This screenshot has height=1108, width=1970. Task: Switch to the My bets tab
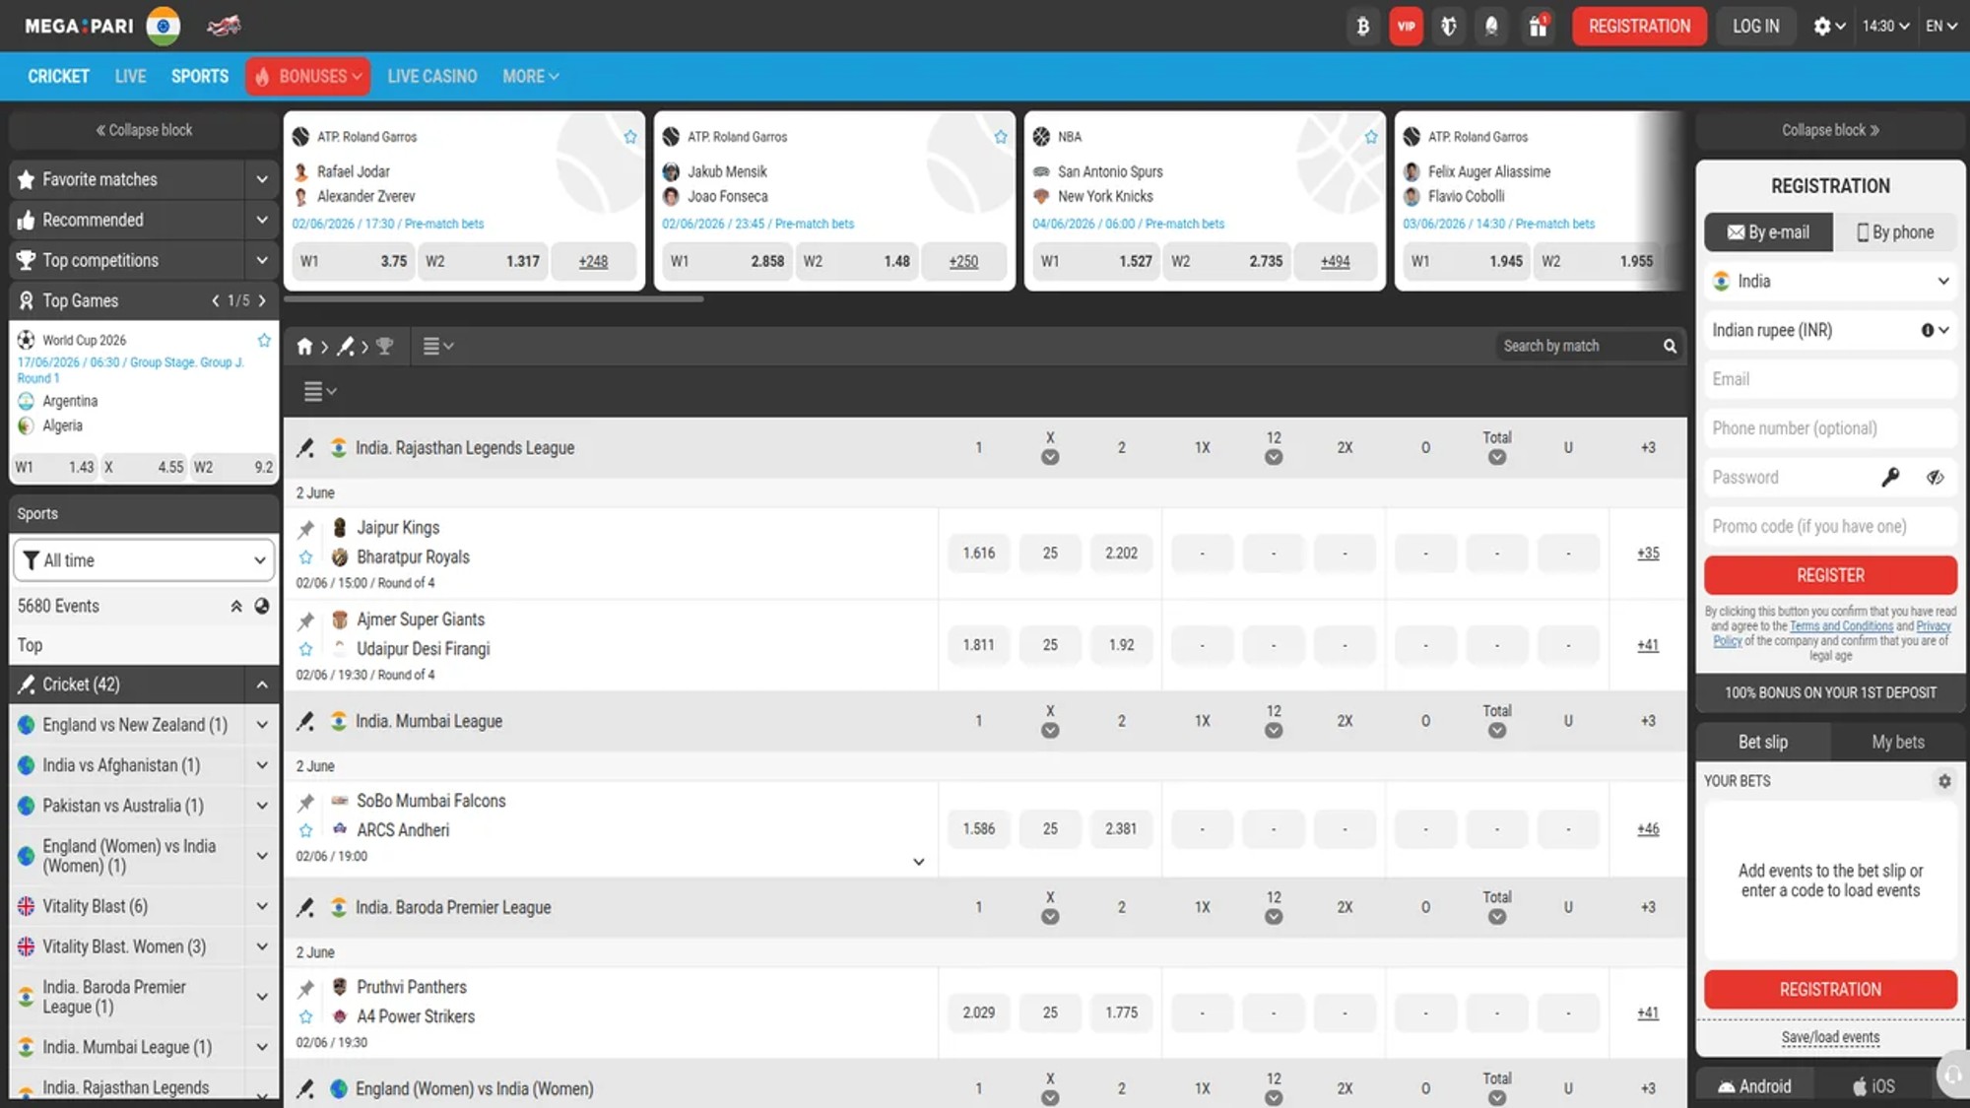(x=1897, y=742)
